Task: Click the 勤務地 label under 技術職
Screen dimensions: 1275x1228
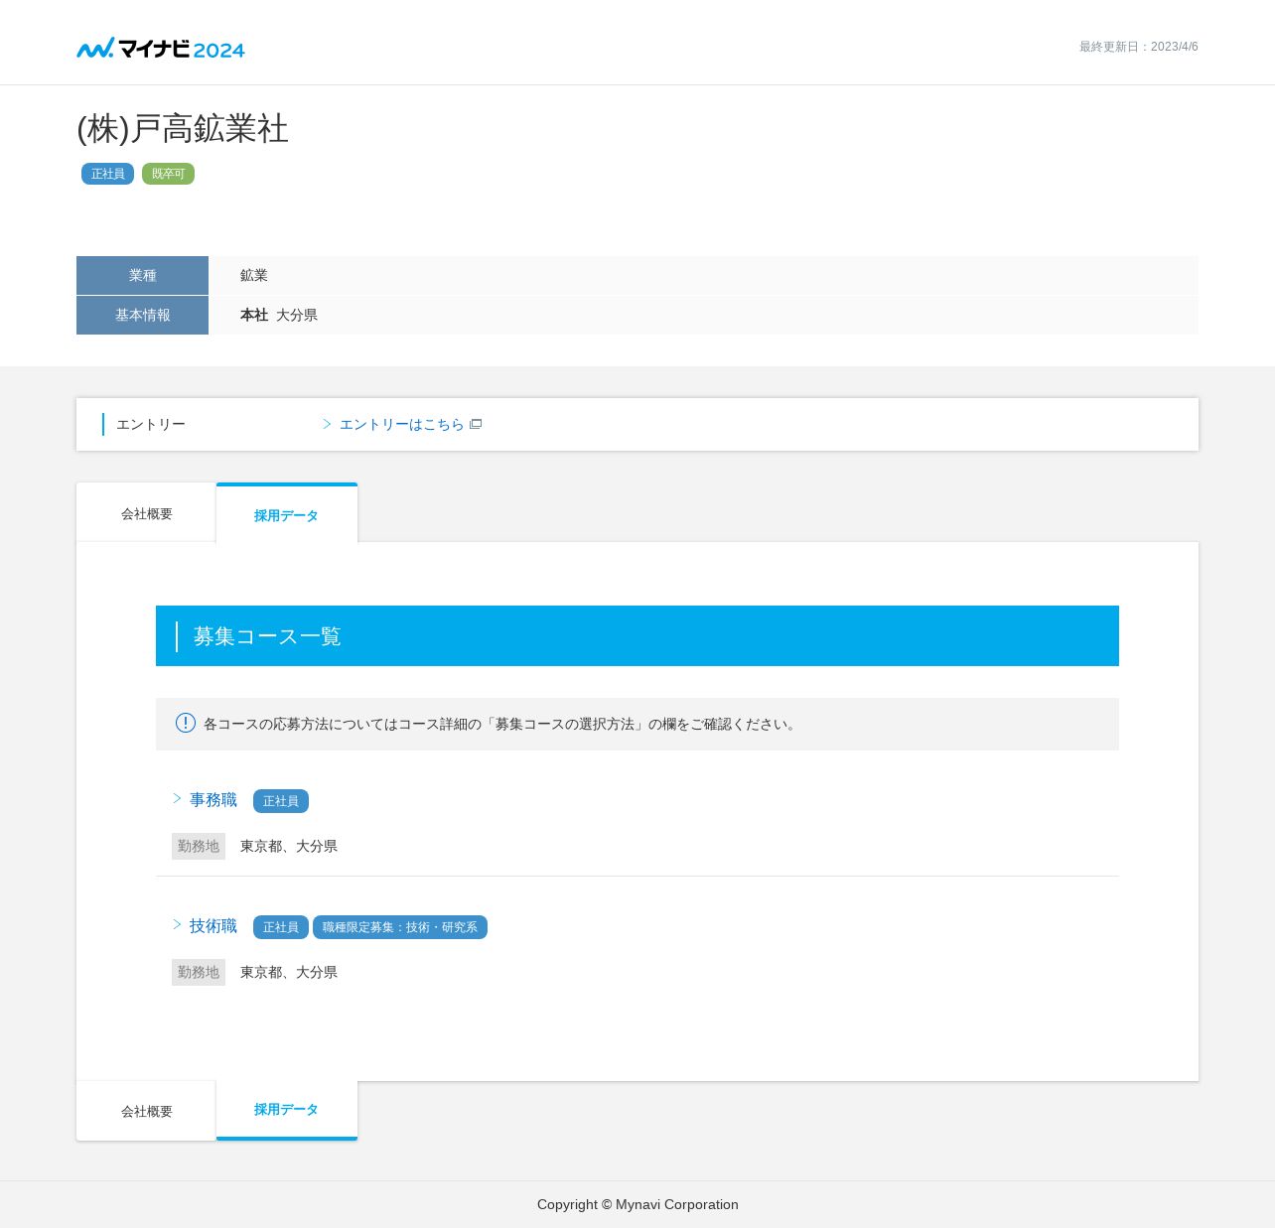Action: pos(199,972)
